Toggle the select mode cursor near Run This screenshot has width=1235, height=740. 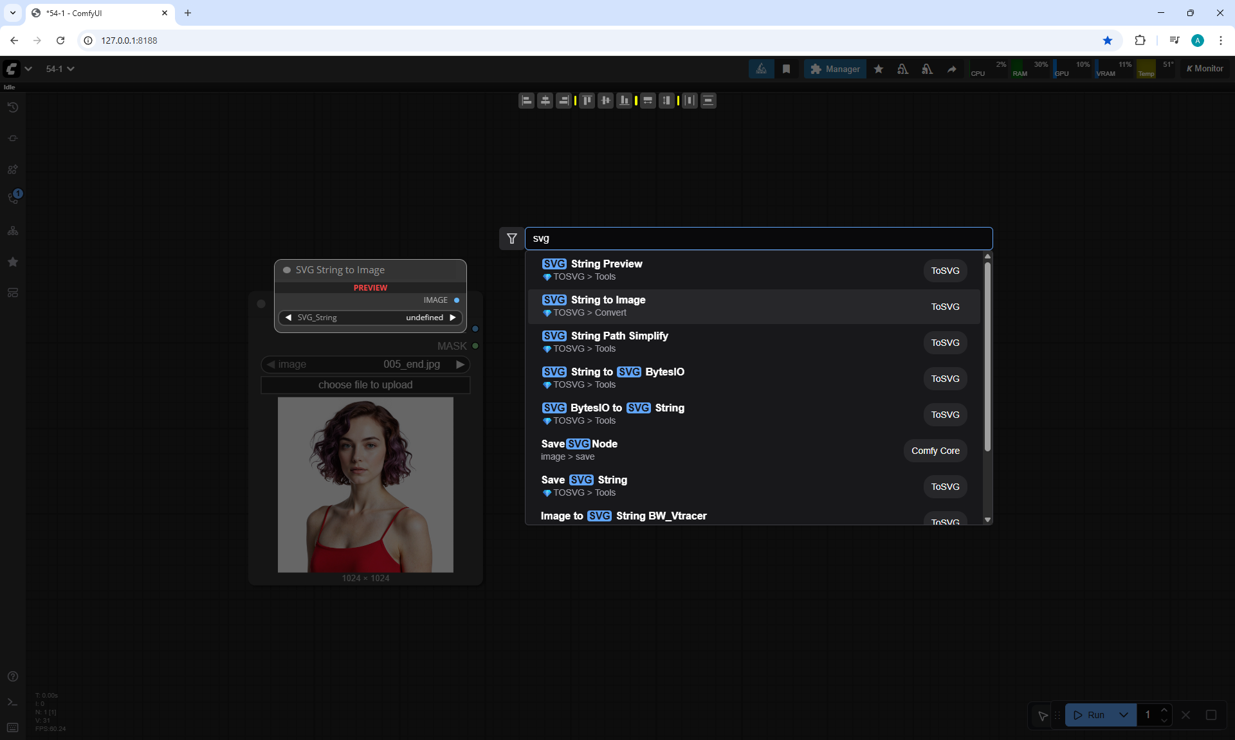[1043, 715]
